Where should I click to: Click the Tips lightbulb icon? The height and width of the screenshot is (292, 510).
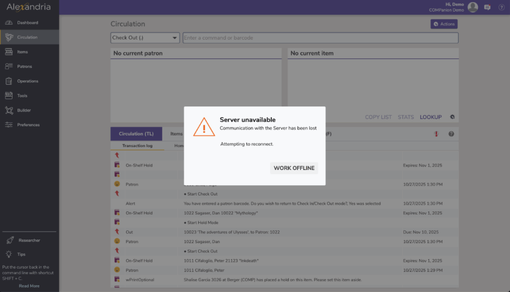(x=9, y=254)
